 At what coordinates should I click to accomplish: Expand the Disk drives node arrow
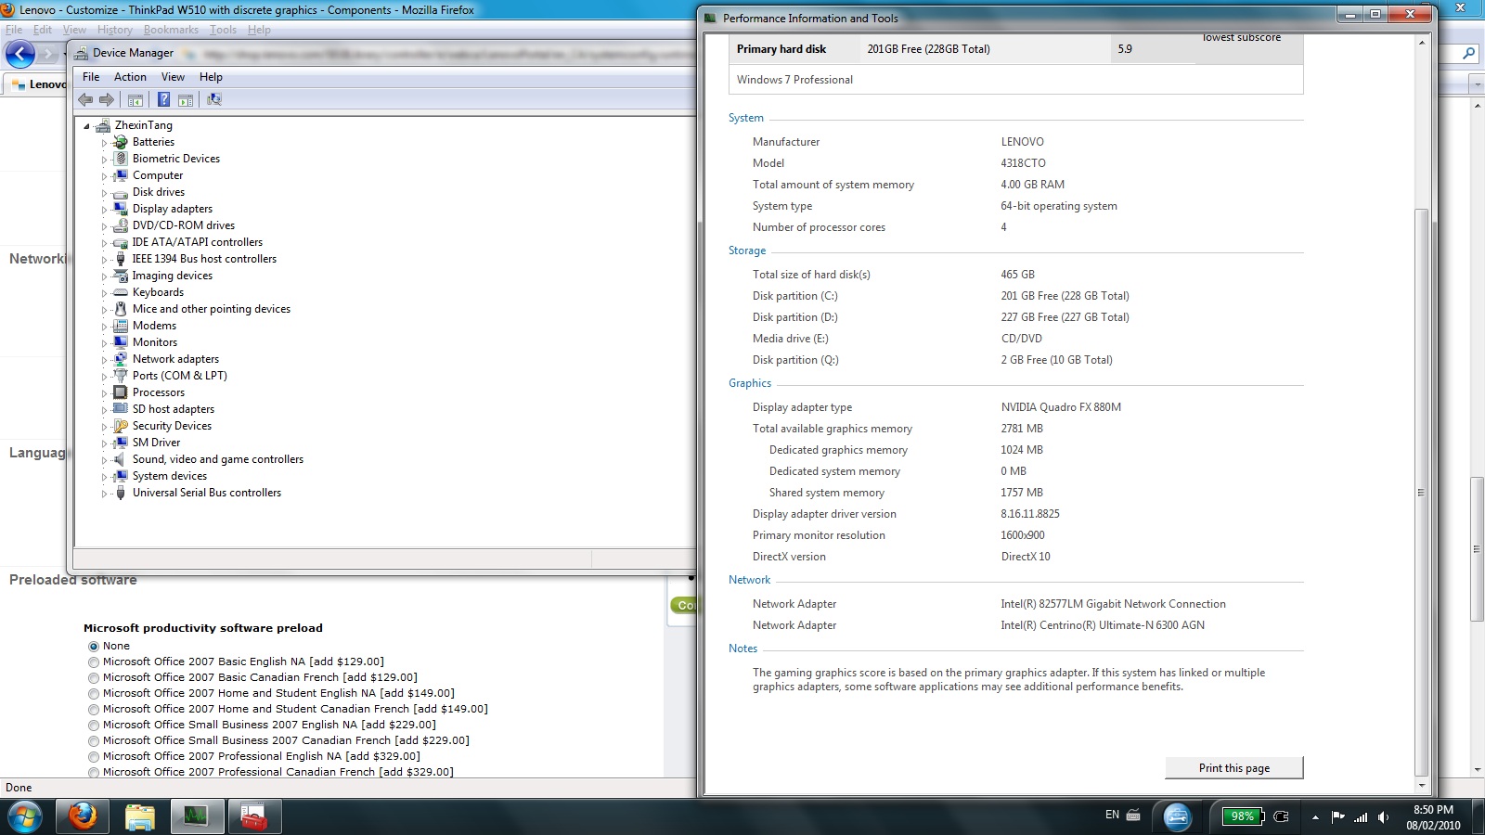(104, 193)
